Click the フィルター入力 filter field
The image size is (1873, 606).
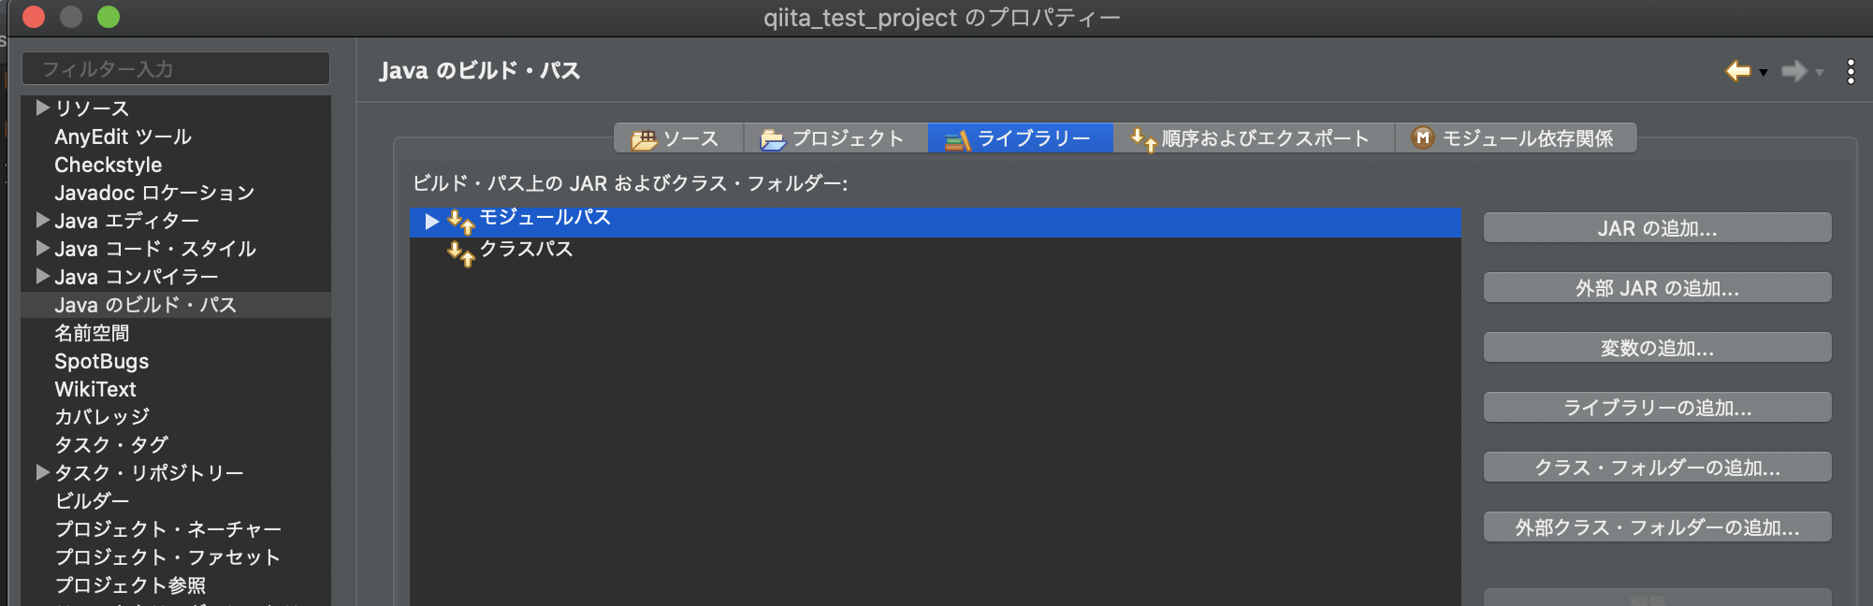(x=176, y=67)
